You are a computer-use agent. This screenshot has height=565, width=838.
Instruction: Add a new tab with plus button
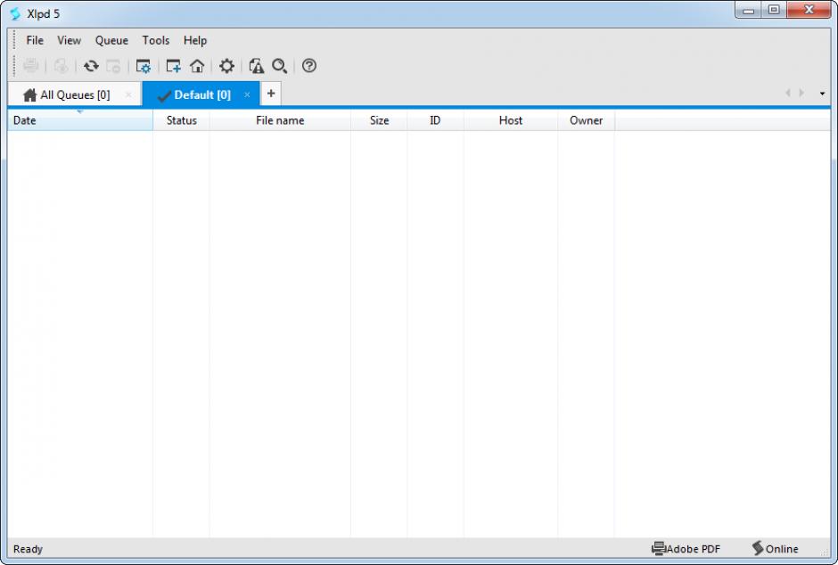(x=271, y=94)
